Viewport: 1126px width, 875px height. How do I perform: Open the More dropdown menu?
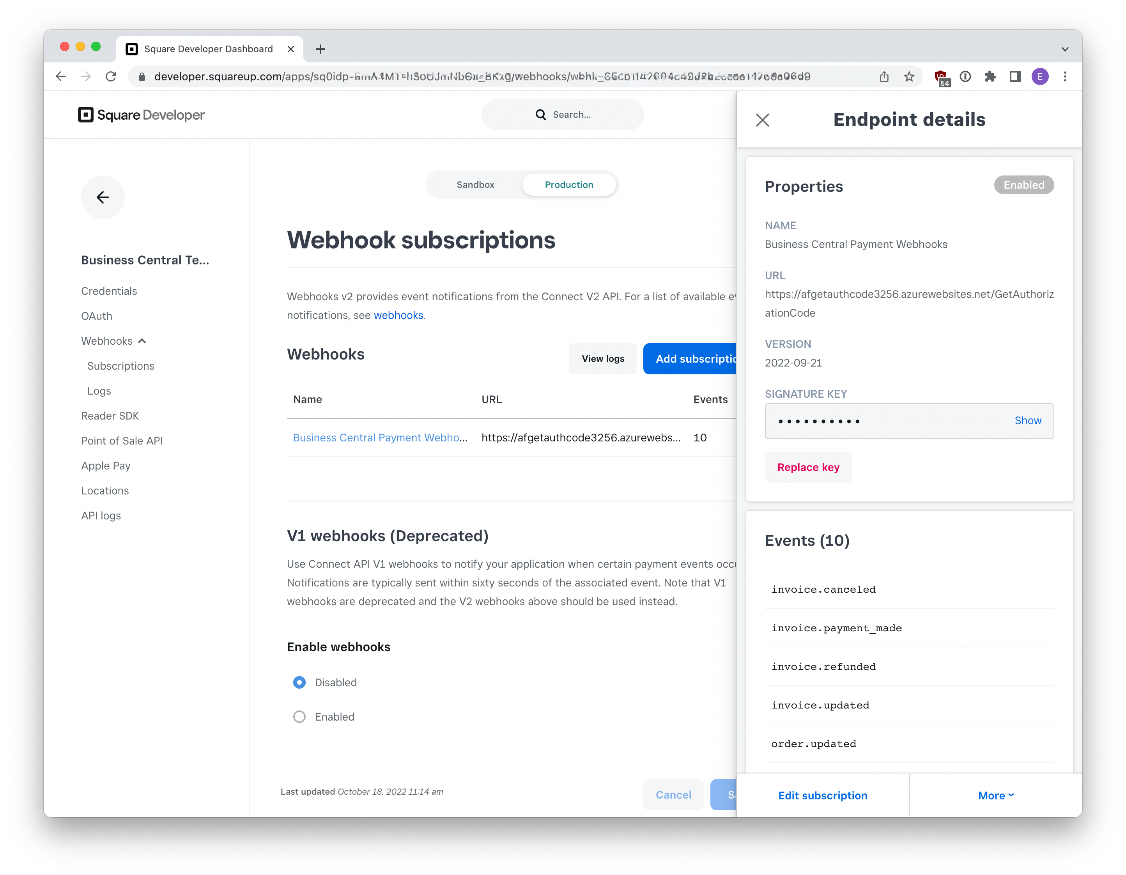(995, 795)
